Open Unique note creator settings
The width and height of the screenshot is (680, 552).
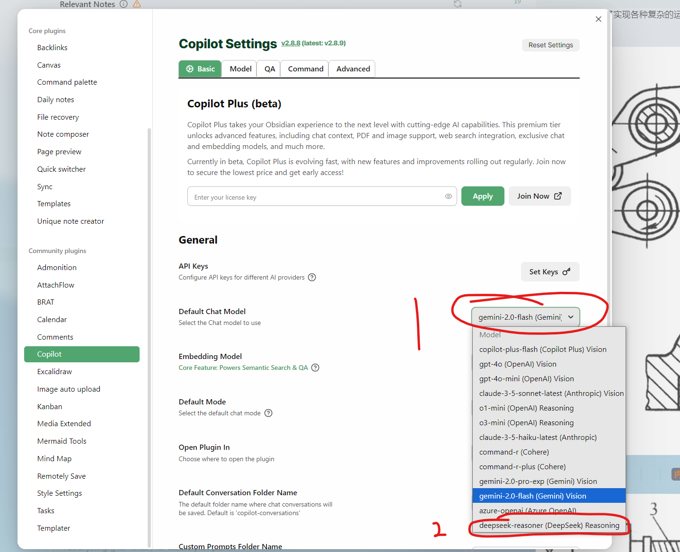82,221
